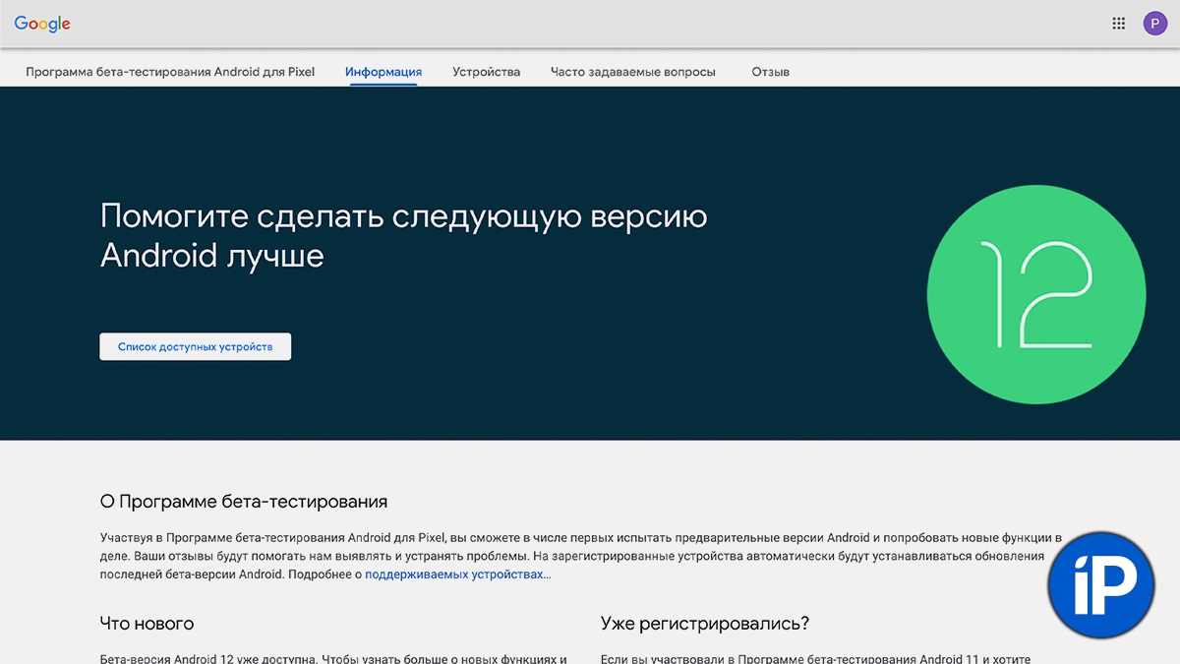Click the green Android 12 logo
This screenshot has width=1180, height=664.
click(1035, 293)
